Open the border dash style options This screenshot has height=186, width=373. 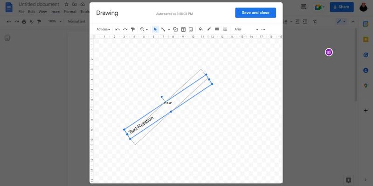point(225,29)
